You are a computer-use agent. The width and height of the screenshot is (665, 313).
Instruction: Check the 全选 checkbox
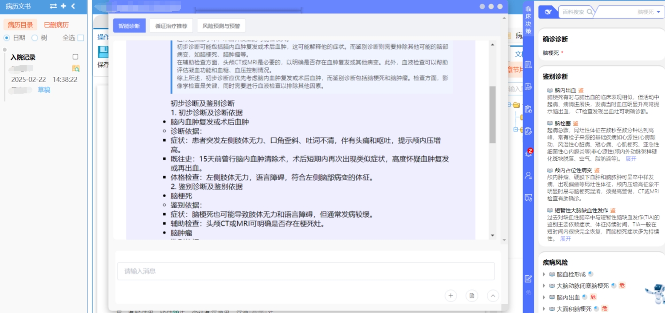pos(80,38)
